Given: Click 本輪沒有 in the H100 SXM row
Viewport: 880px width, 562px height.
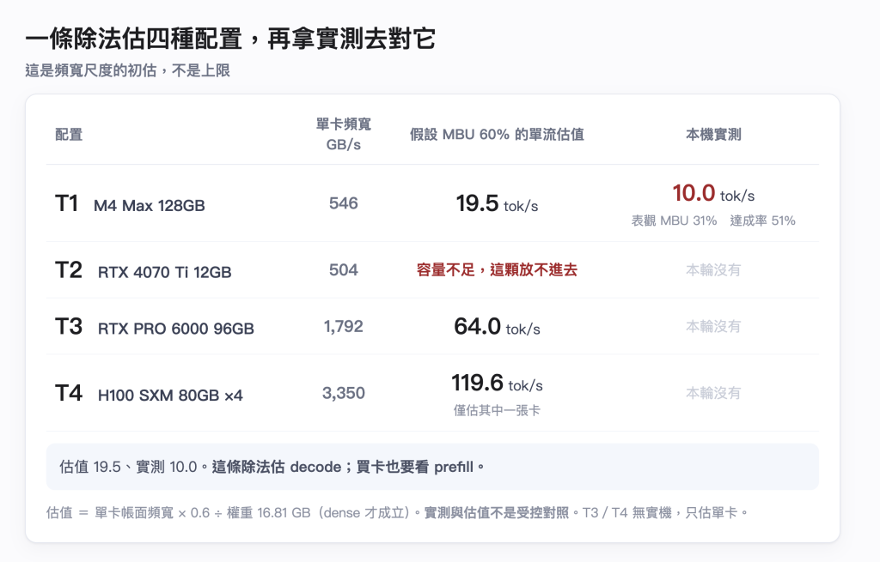Looking at the screenshot, I should point(713,393).
